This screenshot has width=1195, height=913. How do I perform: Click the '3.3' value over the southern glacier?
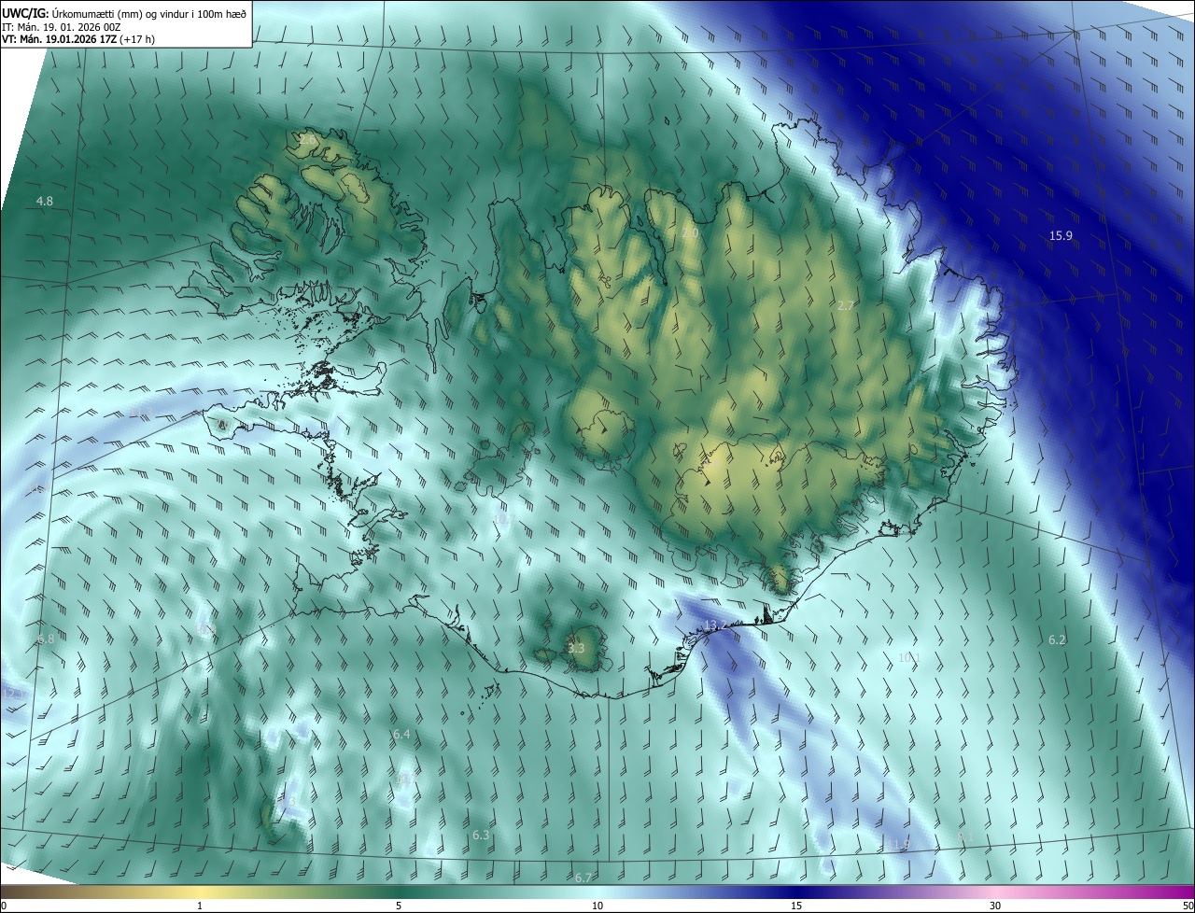576,649
